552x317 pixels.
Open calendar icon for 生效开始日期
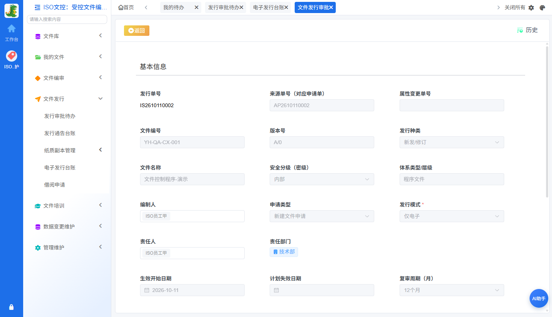(147, 290)
